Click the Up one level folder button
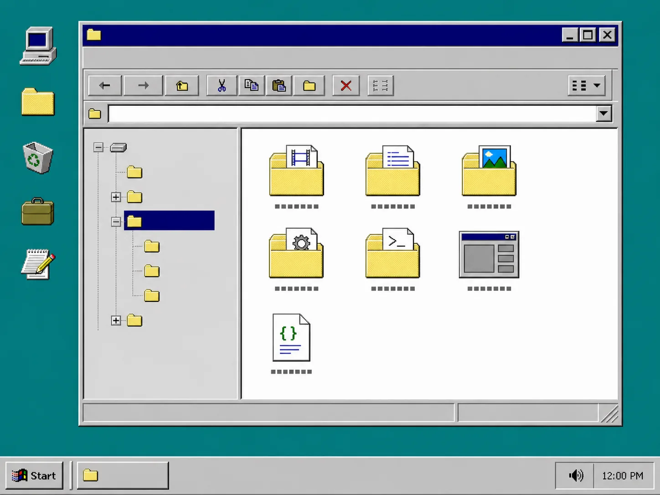 (182, 86)
